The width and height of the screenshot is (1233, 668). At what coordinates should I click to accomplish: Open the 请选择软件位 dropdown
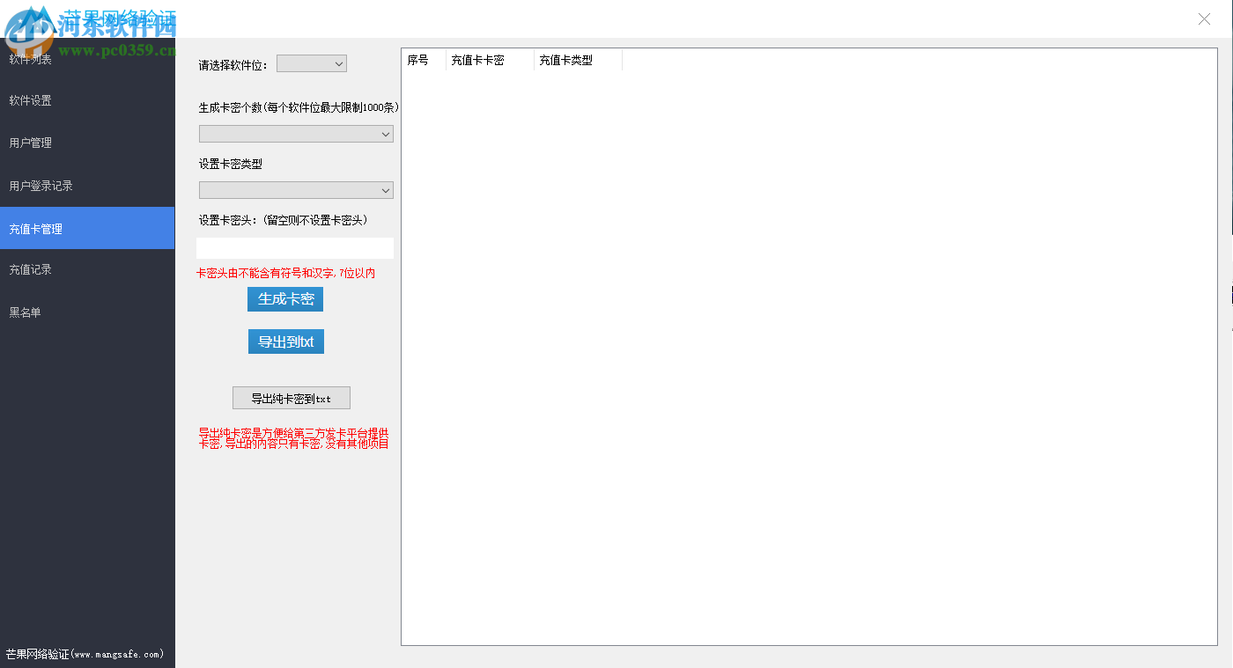[x=311, y=62]
